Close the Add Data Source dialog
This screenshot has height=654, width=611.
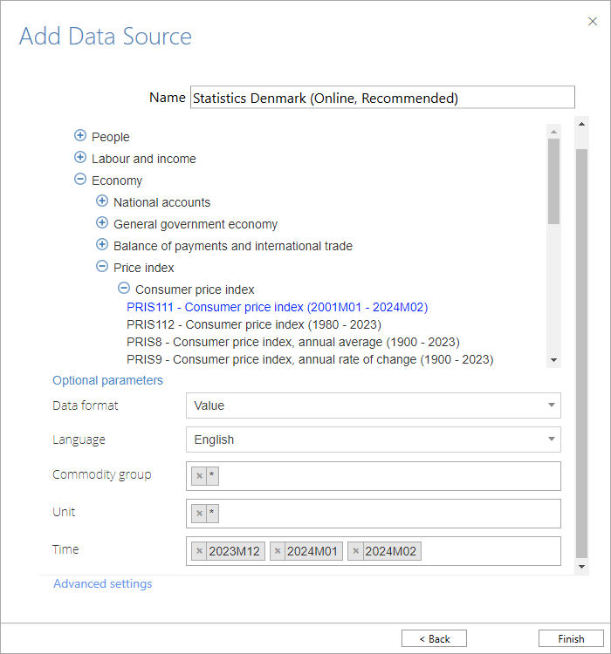click(592, 21)
